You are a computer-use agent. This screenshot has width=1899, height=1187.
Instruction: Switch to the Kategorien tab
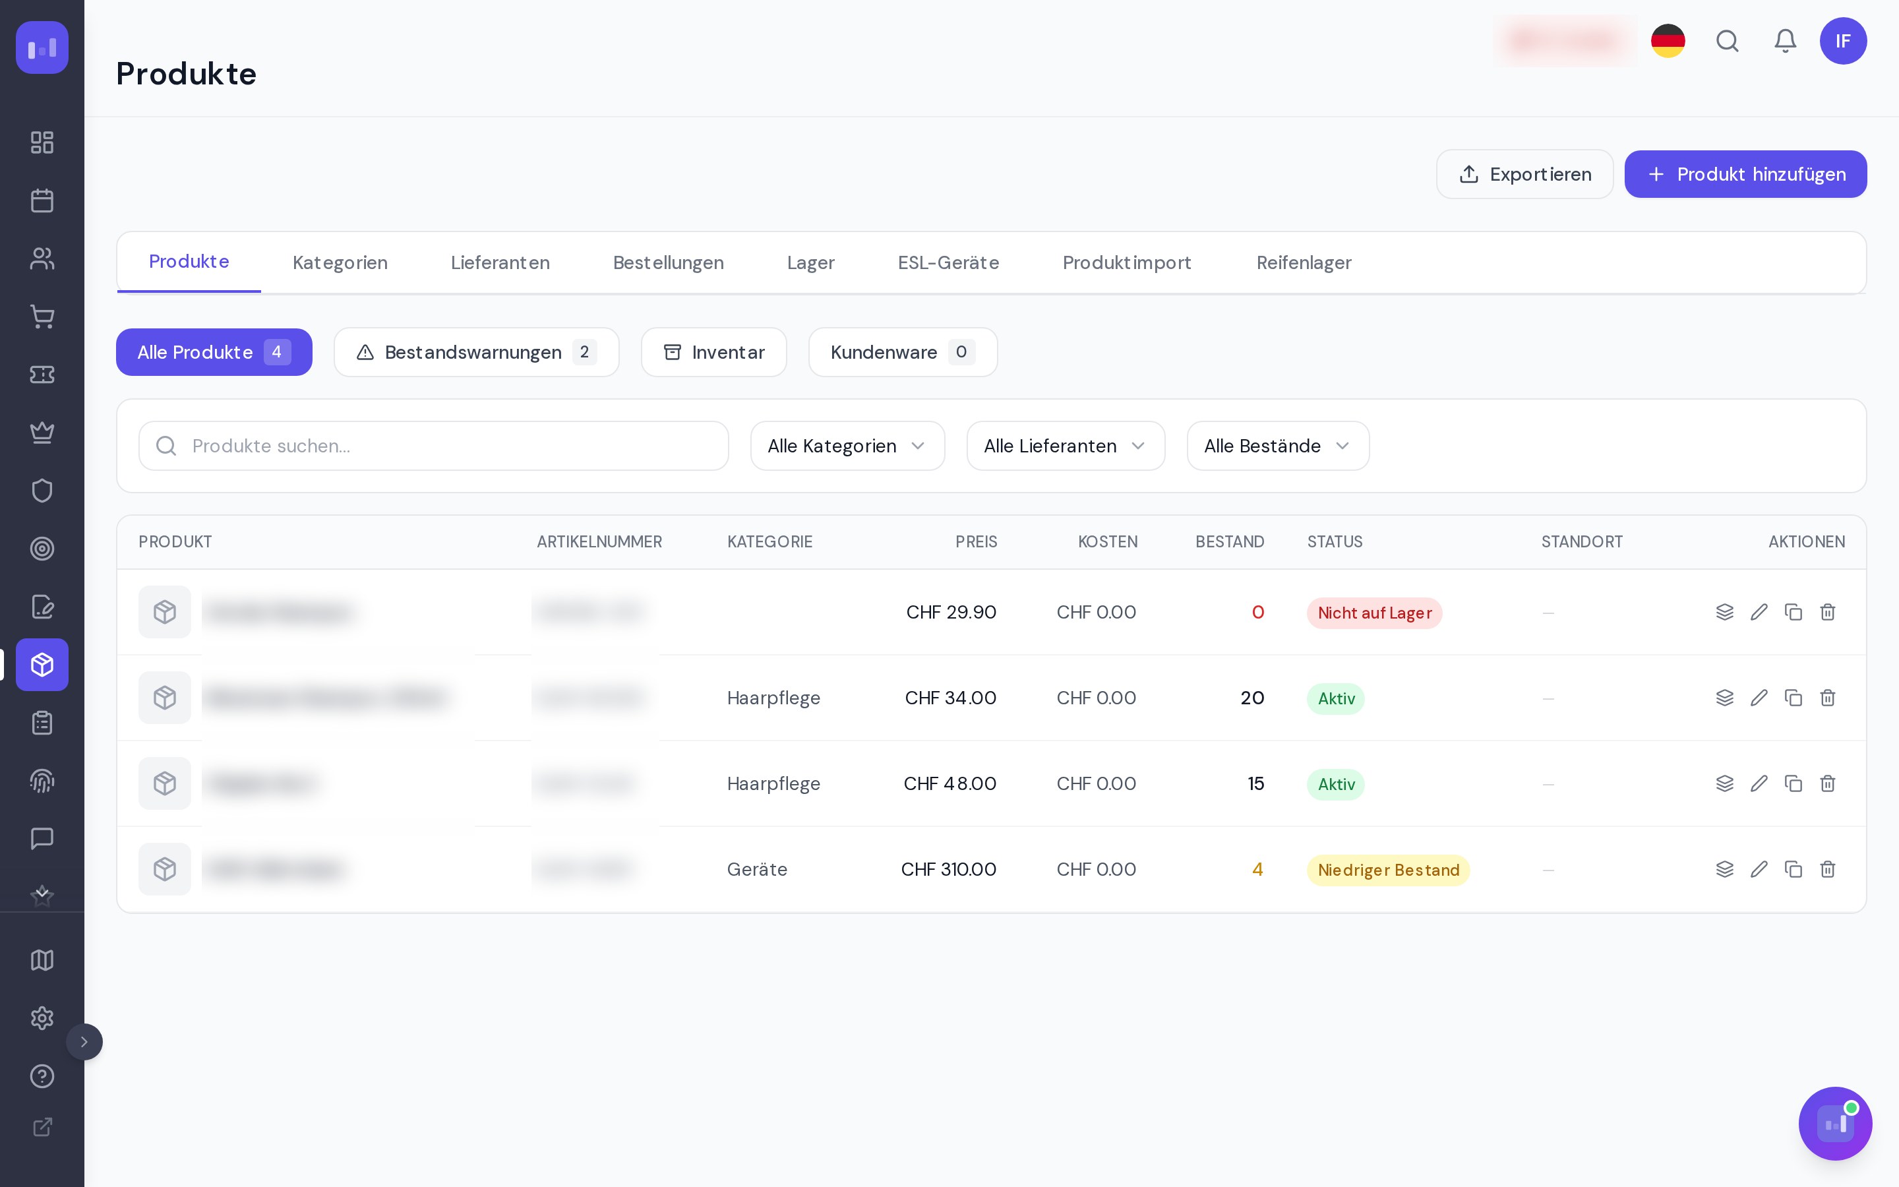(x=340, y=263)
